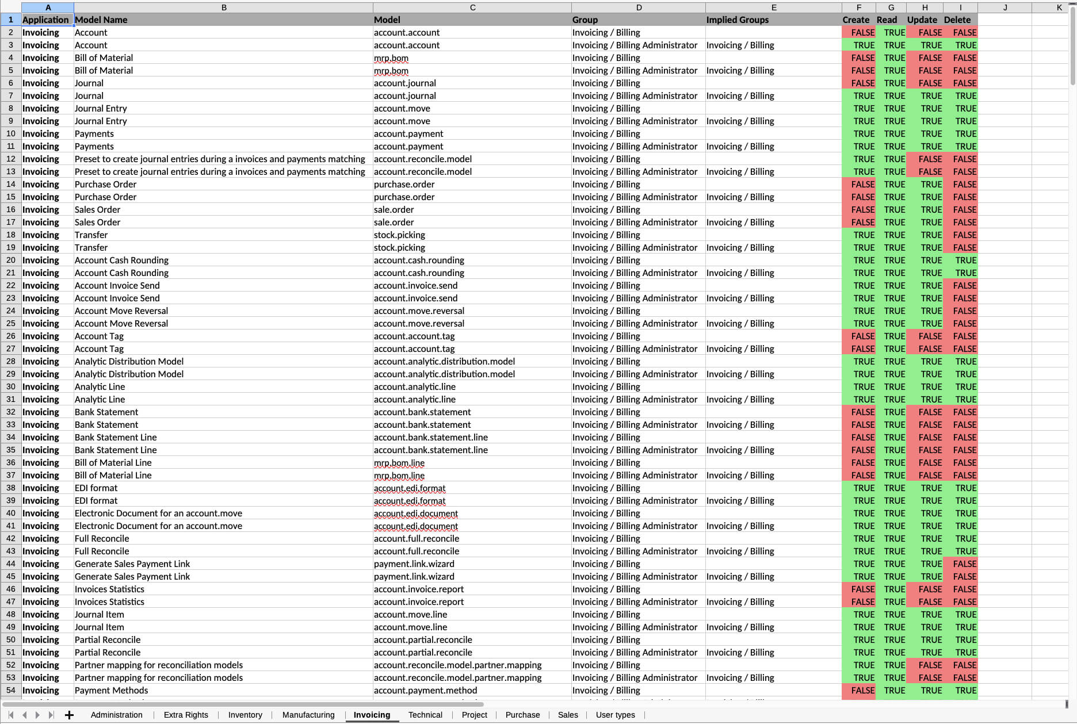Open the Technical sheet tab

coord(425,715)
